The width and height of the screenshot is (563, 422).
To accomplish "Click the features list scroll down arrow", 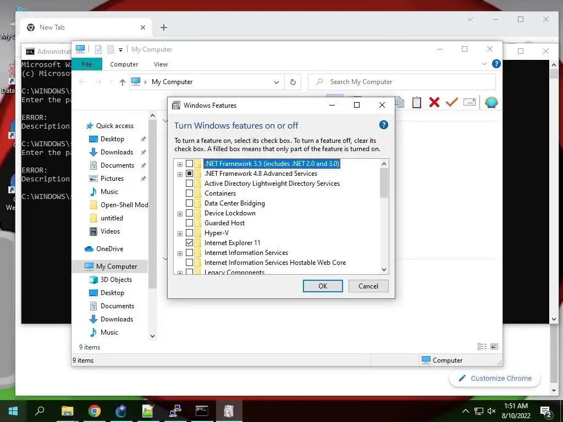I will click(x=384, y=269).
